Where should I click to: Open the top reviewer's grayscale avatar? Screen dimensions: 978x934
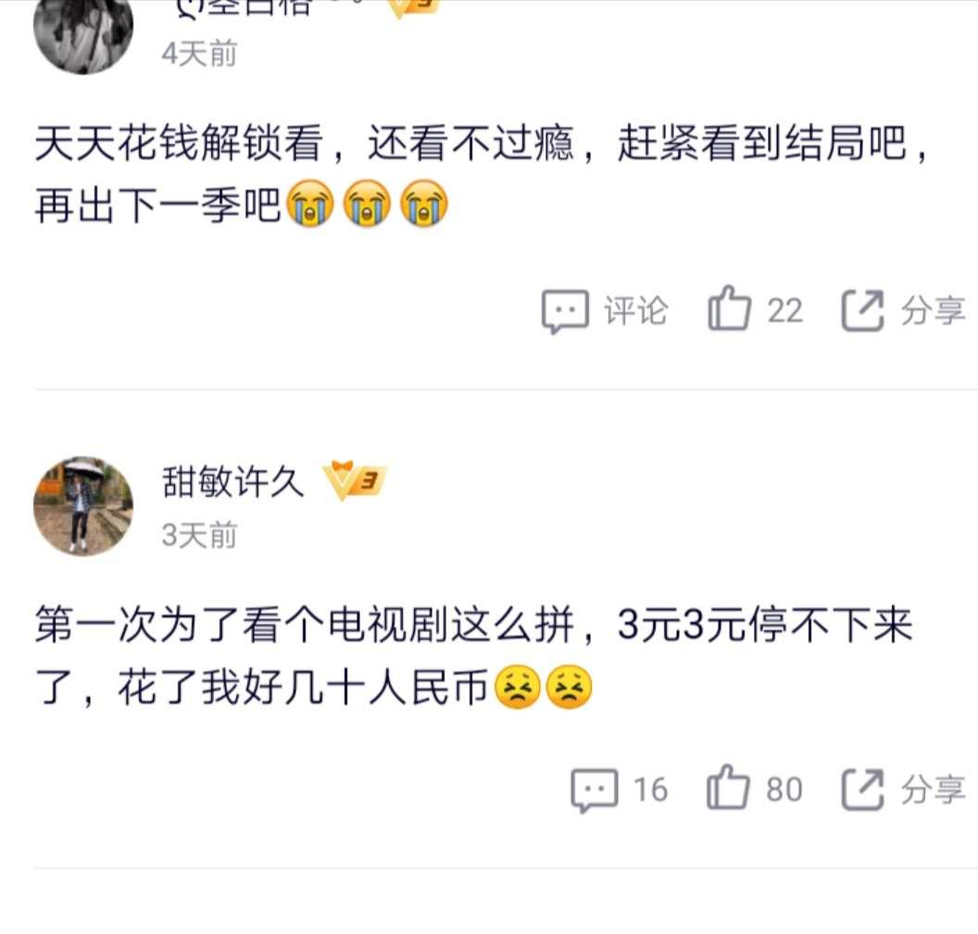(x=83, y=32)
